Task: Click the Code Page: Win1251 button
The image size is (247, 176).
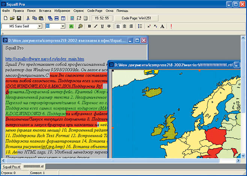Action: [x=136, y=18]
